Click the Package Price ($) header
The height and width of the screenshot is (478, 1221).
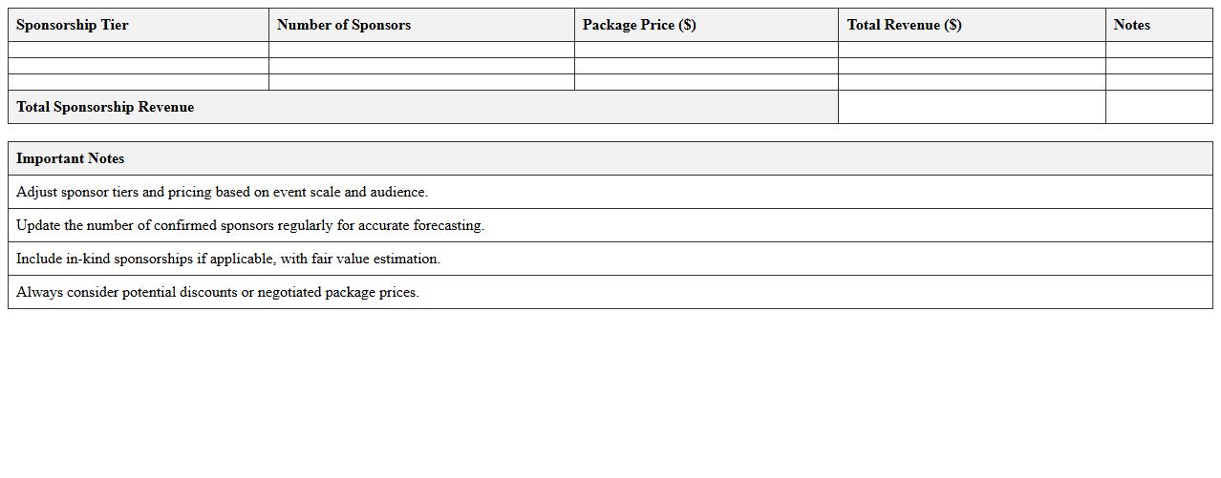639,25
